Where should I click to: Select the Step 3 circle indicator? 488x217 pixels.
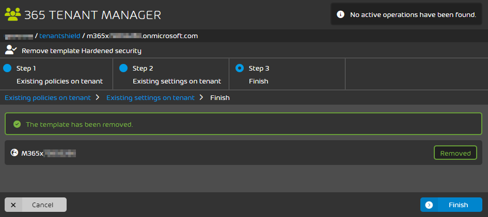pyautogui.click(x=240, y=69)
